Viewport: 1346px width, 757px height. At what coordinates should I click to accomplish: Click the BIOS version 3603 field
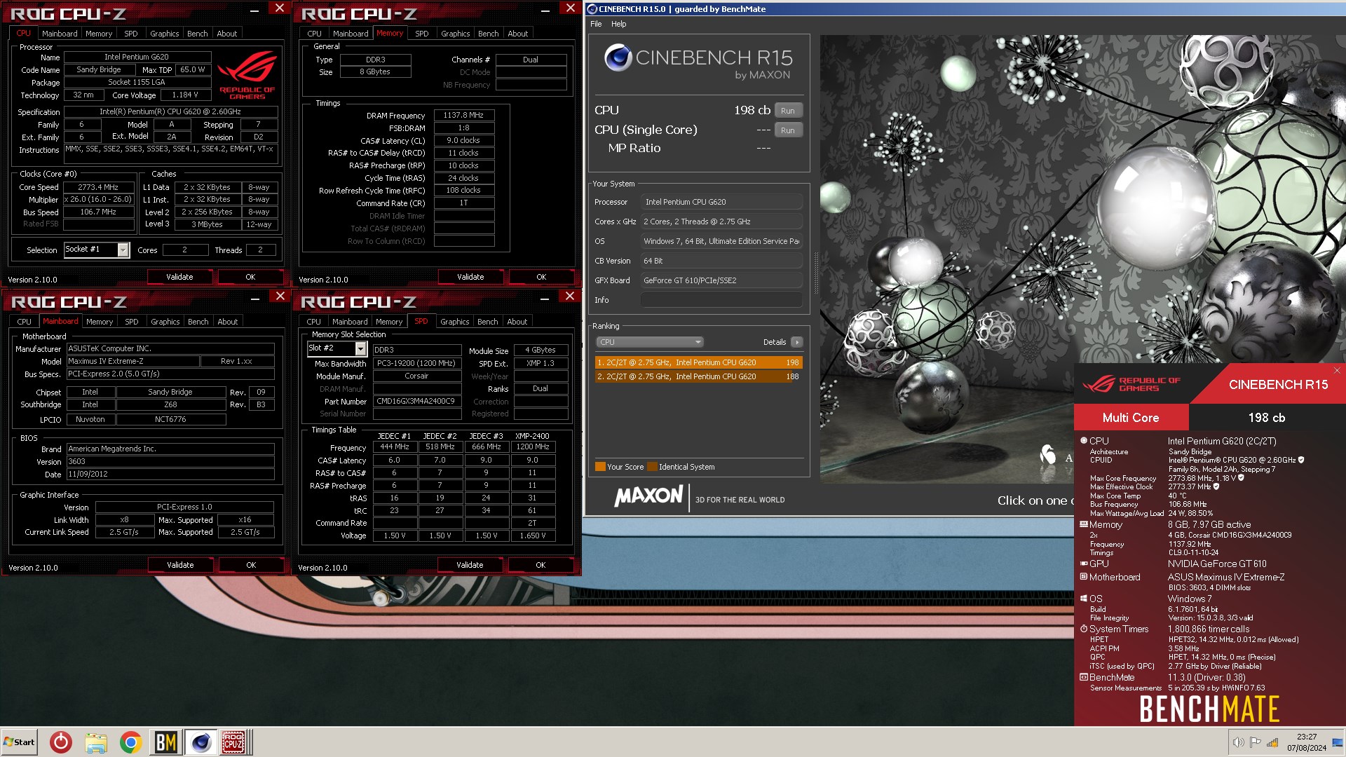pos(170,461)
